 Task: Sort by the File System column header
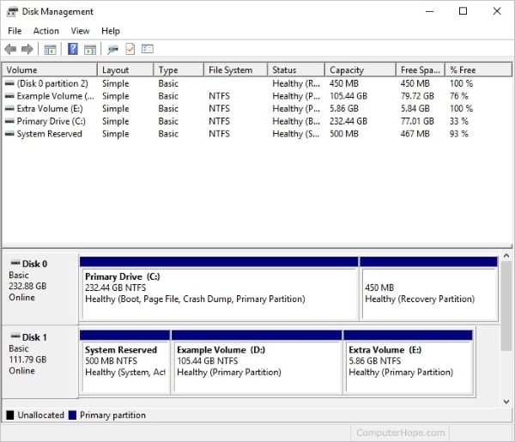(x=235, y=70)
